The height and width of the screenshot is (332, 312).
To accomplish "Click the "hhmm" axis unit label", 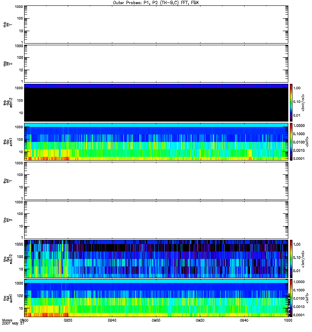I will click(7, 320).
